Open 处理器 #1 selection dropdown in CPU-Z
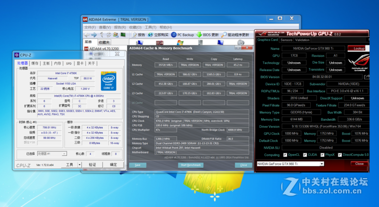Screen dimensions: 379x207 [52, 153]
